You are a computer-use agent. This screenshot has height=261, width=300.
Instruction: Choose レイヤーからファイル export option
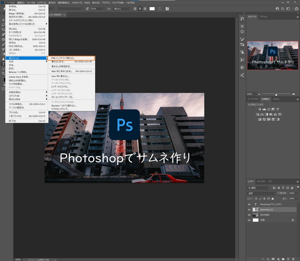coord(71,87)
